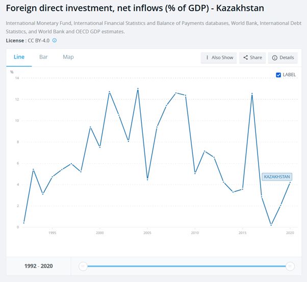This screenshot has width=307, height=282.
Task: Click the Details info icon
Action: [275, 58]
